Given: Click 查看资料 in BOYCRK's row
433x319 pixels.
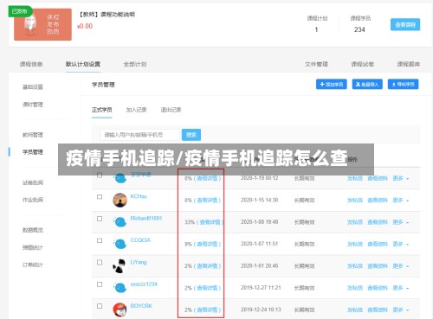Looking at the screenshot, I should (378, 309).
